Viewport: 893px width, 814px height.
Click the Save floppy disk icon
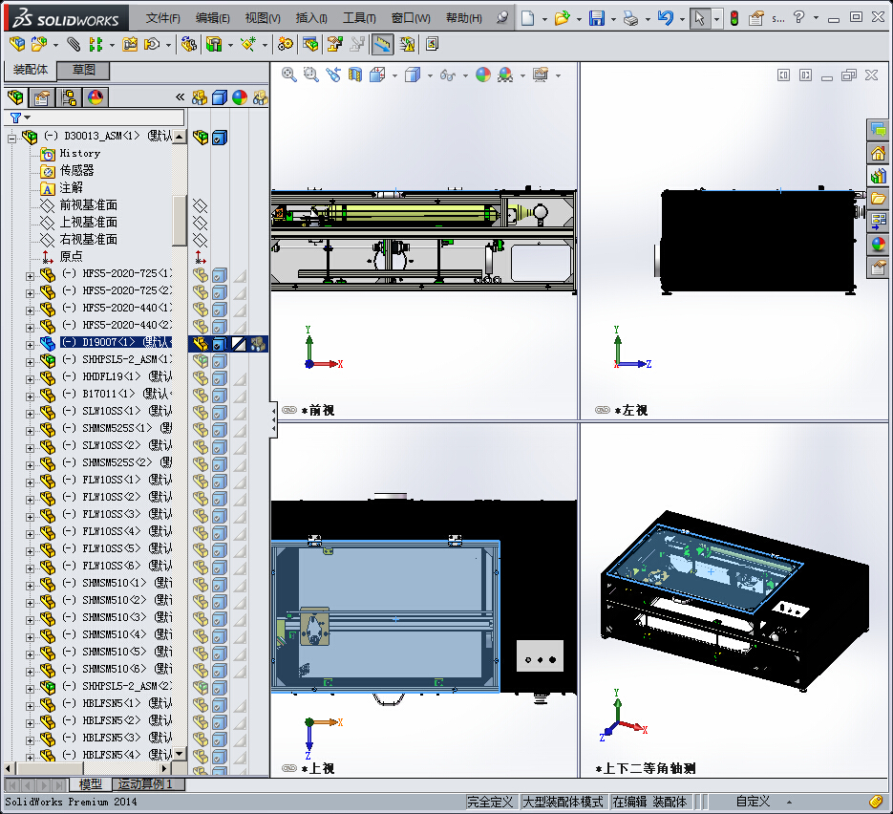pyautogui.click(x=596, y=18)
